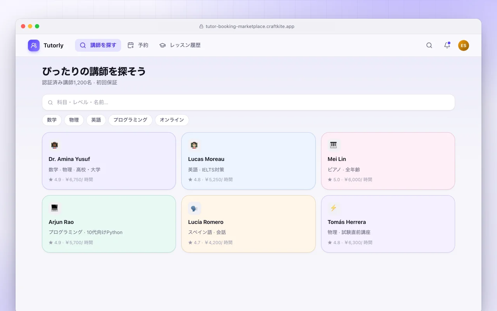Filter by 英語 chip

96,120
